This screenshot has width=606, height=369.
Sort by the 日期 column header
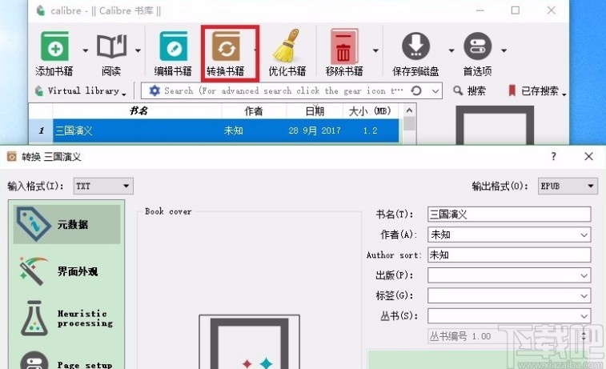[315, 111]
